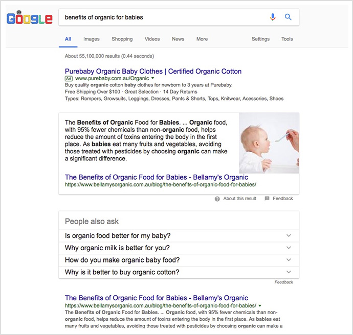
Task: Switch to the News tab
Action: 178,39
